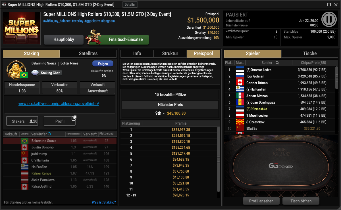
Task: Click the Hauptlobby button
Action: point(64,40)
